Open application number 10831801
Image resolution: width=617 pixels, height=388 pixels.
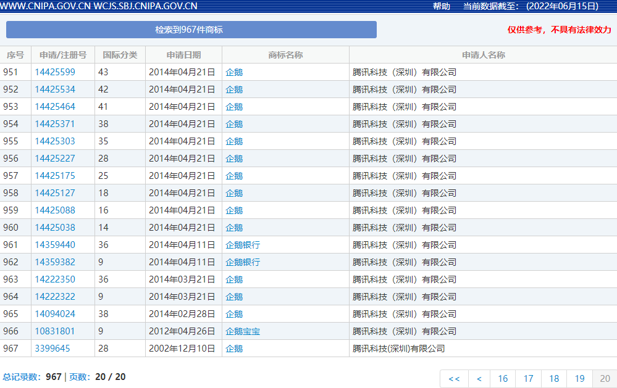tap(55, 331)
